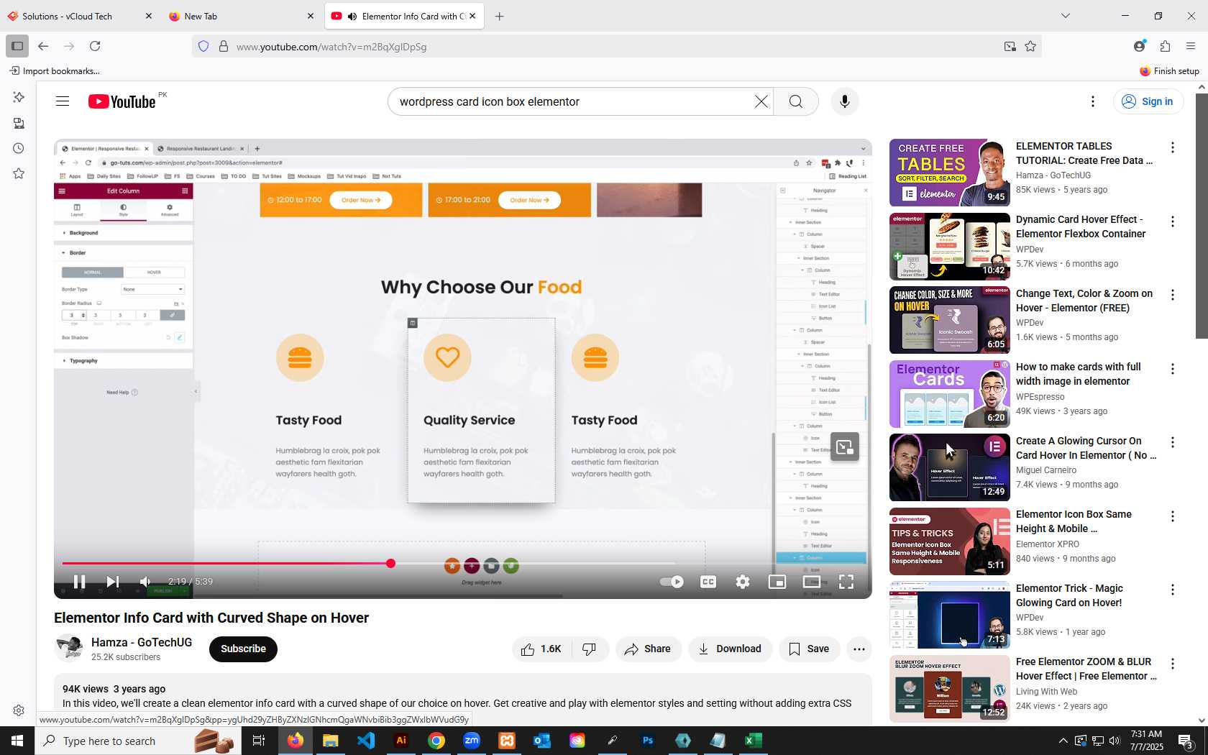1208x755 pixels.
Task: Run search with magnifier button
Action: 796,101
